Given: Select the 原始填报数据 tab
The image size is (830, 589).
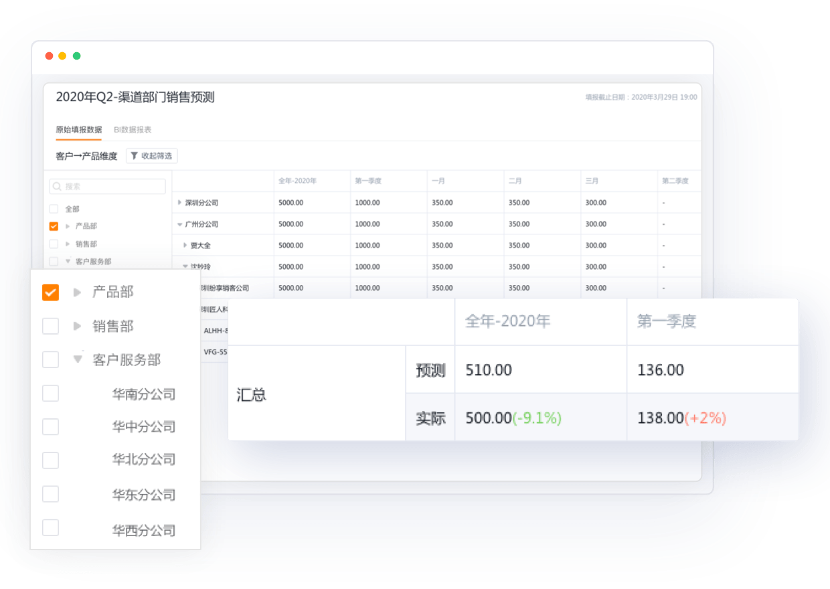Looking at the screenshot, I should [78, 129].
